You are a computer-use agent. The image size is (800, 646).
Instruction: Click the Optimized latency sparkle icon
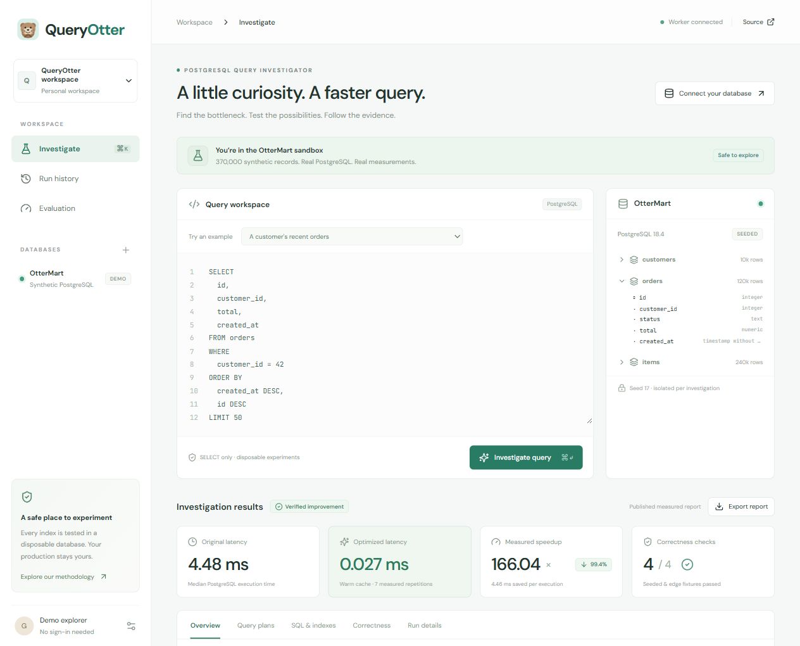(344, 542)
